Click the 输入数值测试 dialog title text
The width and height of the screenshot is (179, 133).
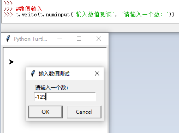(x=54, y=74)
